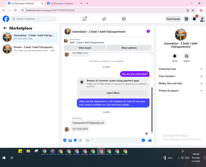Viewport: 206px width, 167px height.
Task: Click the chat scrollbar up arrow
Action: click(x=152, y=54)
